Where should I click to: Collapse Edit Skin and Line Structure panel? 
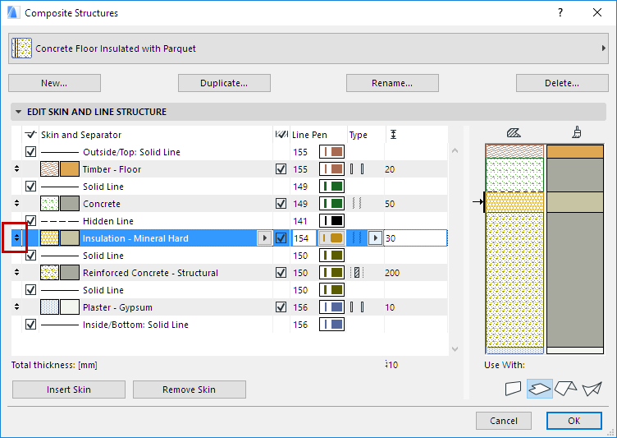19,112
